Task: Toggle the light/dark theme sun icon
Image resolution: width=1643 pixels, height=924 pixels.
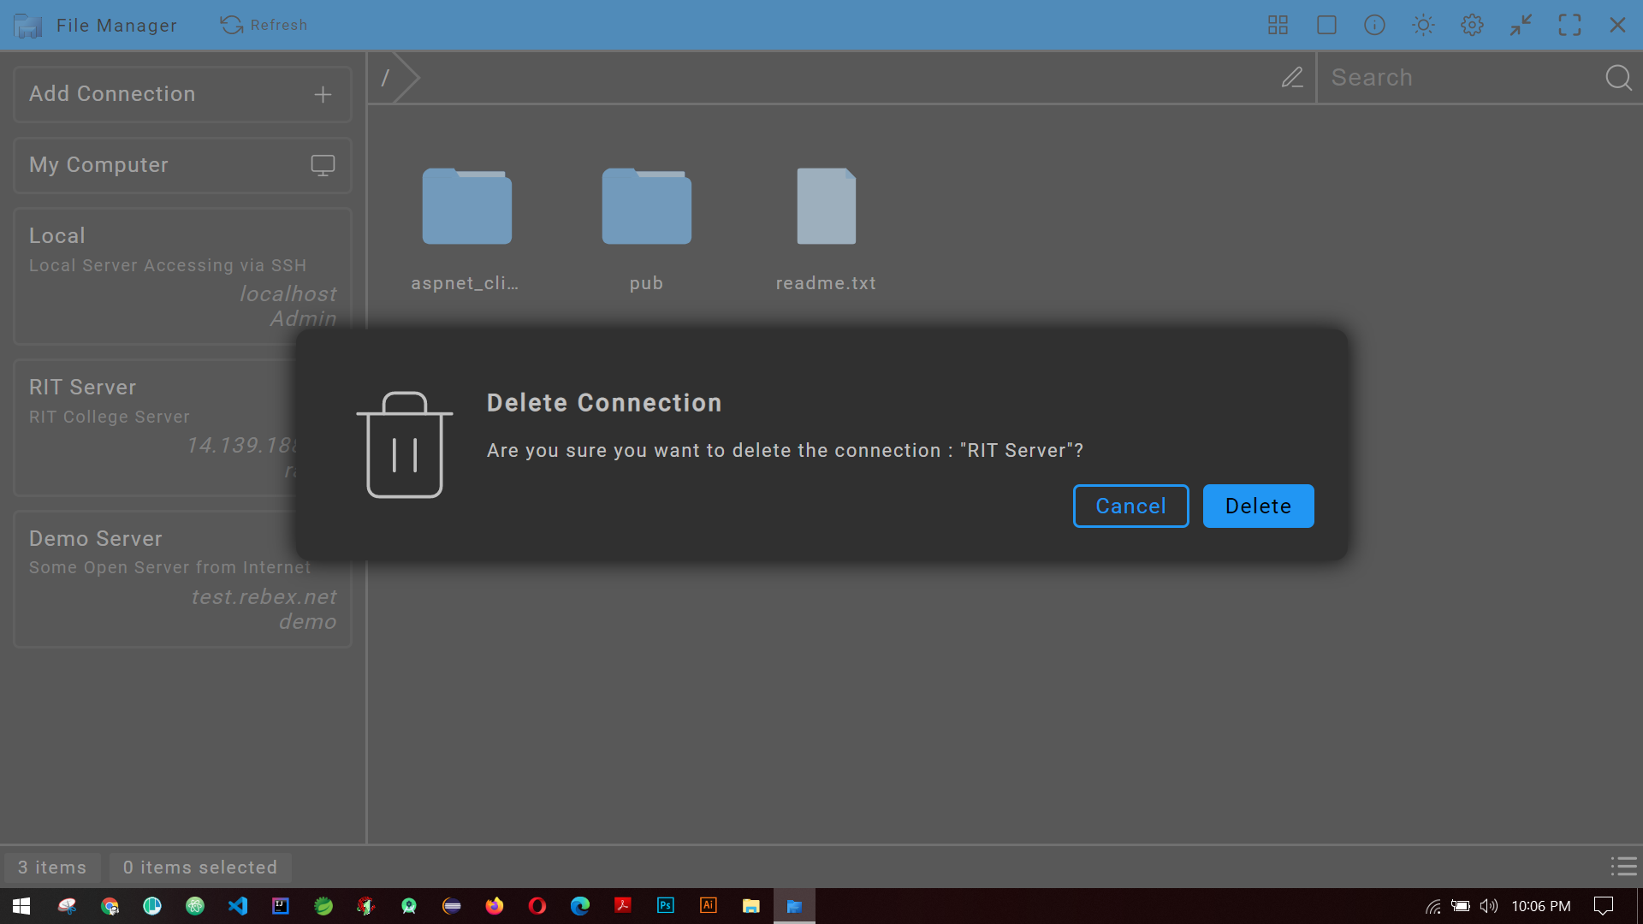Action: 1422,25
